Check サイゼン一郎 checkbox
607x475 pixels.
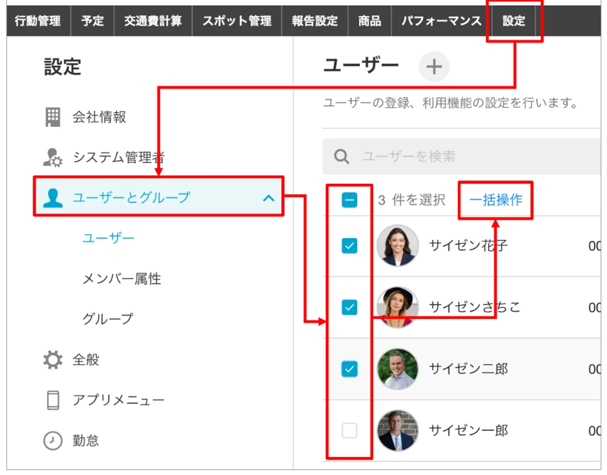click(x=349, y=430)
